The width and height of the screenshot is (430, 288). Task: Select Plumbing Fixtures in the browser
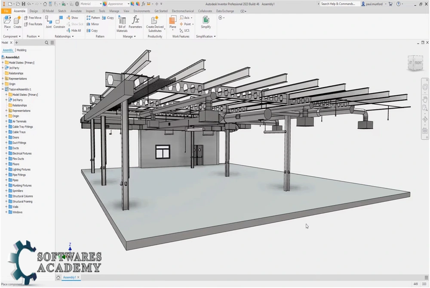(20, 186)
